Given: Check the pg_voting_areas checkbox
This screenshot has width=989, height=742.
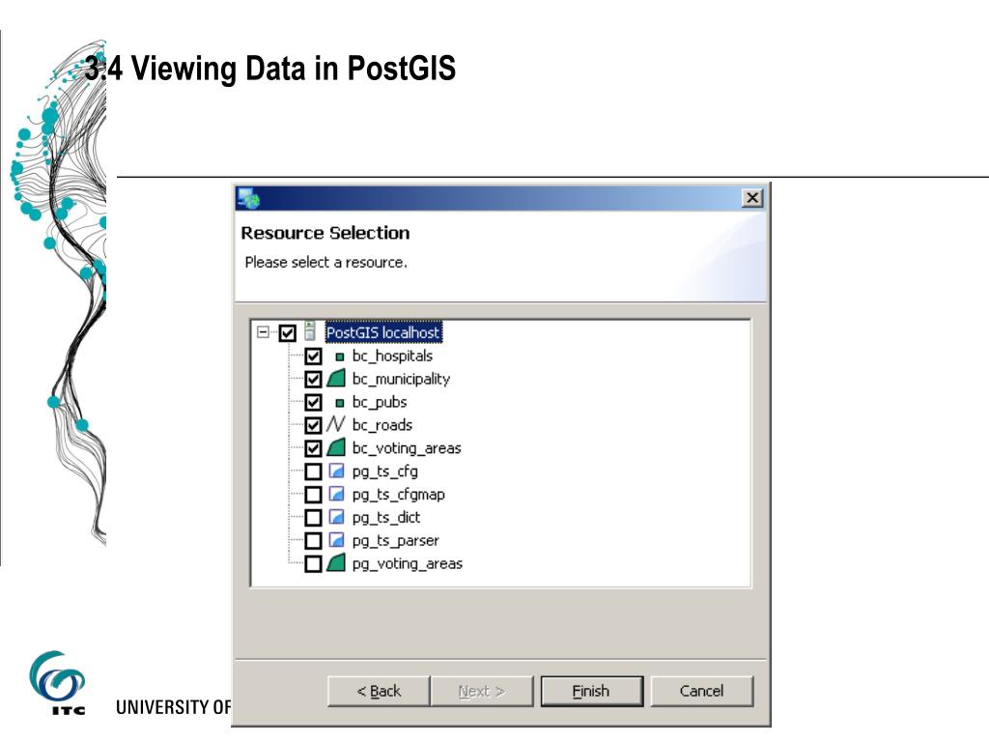Looking at the screenshot, I should [x=314, y=564].
